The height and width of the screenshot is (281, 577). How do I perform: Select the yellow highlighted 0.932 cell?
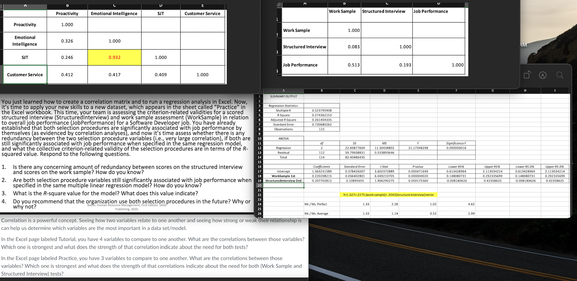[114, 57]
